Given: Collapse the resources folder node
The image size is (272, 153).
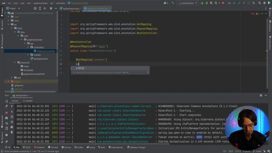Looking at the screenshot, I should point(15,62).
